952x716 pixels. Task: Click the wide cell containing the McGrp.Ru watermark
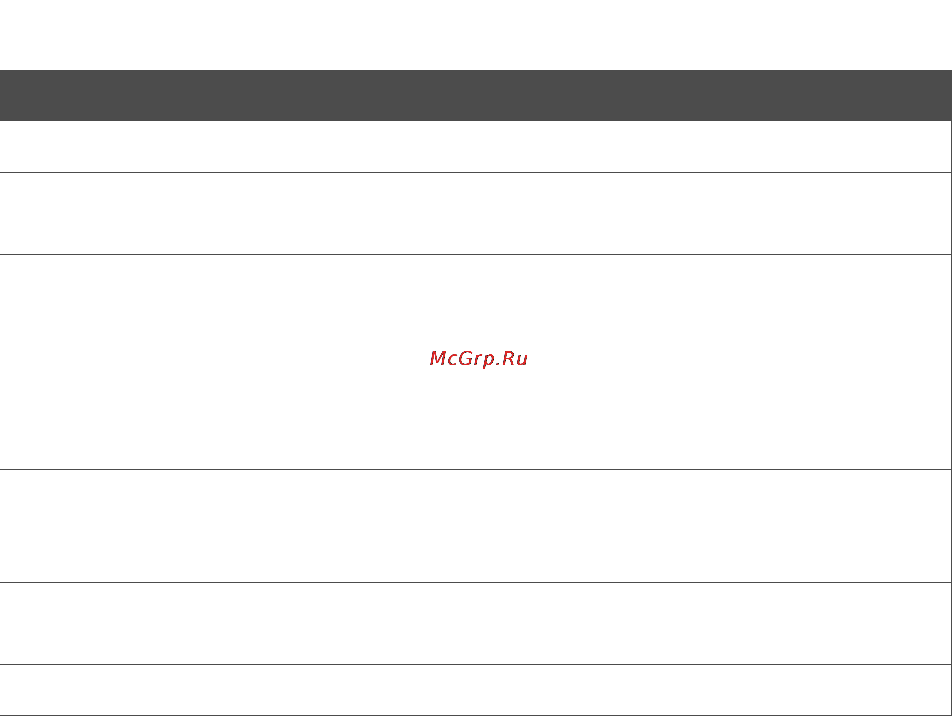click(x=615, y=346)
